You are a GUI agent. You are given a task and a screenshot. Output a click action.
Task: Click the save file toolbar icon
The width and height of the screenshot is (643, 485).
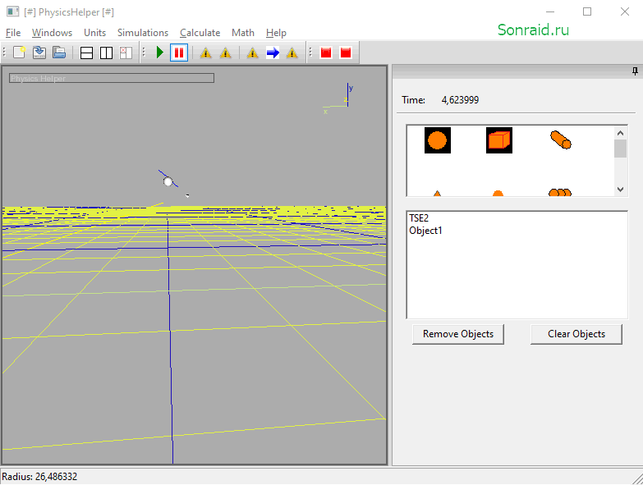[x=39, y=53]
